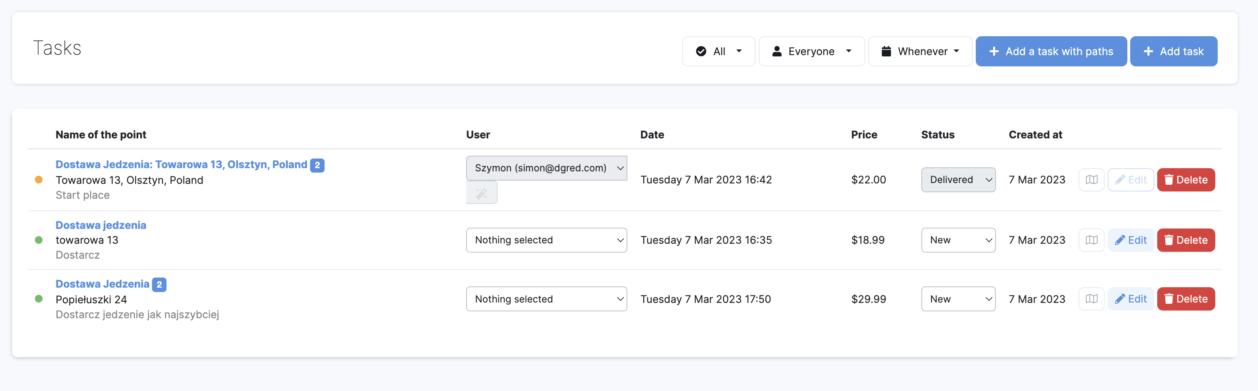Open the All status filter dropdown

click(718, 51)
